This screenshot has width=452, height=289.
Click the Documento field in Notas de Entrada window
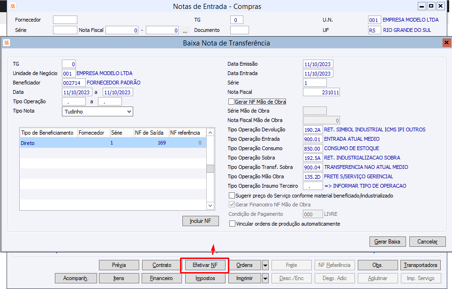(x=240, y=30)
